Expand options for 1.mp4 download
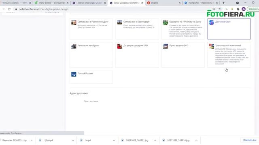Screen dimensions: 259x145 (x=114, y=140)
